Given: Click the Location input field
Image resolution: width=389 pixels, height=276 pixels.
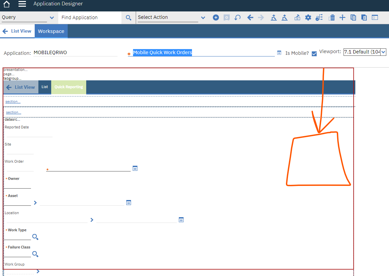Looking at the screenshot, I should click(47, 220).
